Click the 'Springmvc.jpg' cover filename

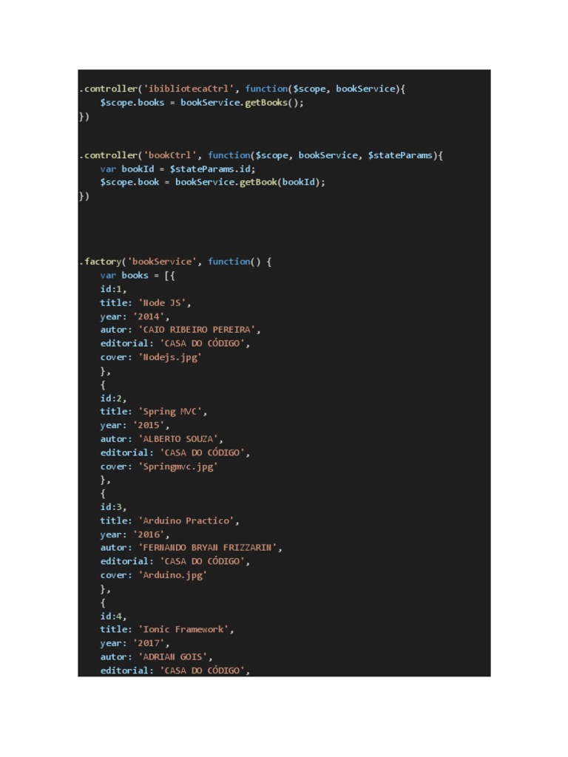click(176, 466)
